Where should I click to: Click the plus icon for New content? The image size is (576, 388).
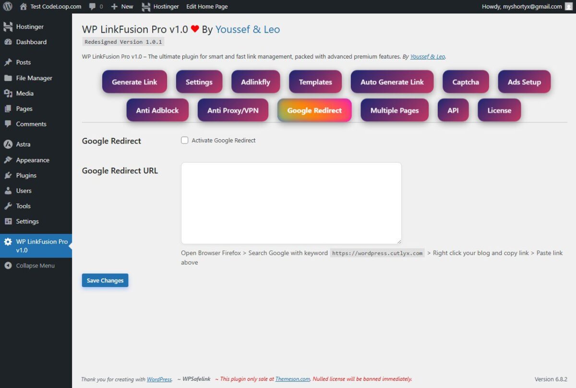pyautogui.click(x=114, y=7)
